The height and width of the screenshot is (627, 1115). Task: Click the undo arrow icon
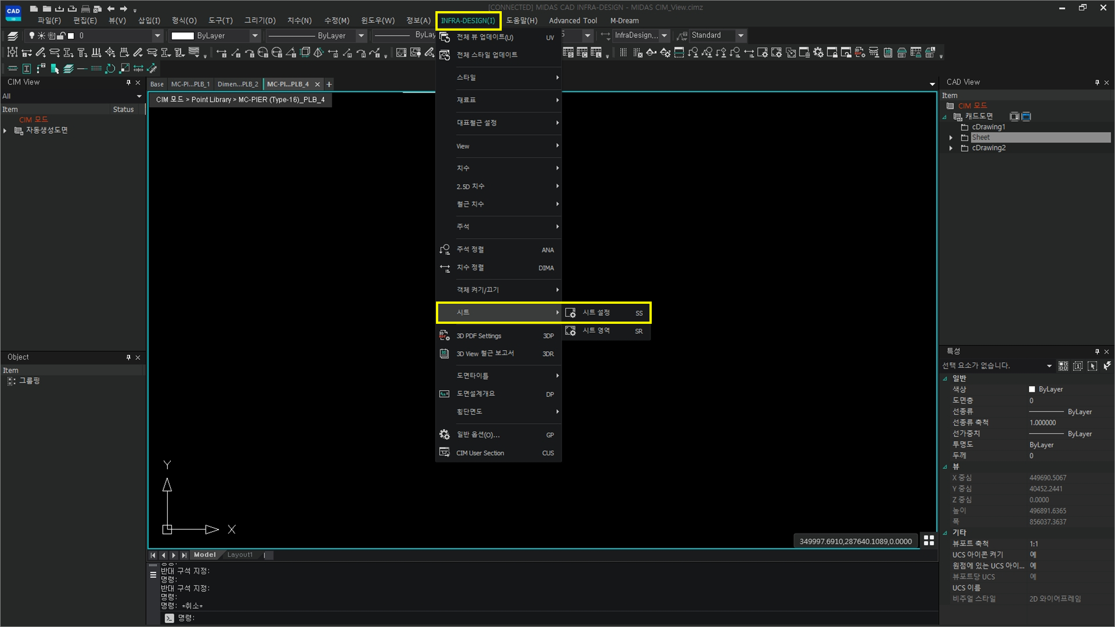coord(110,9)
